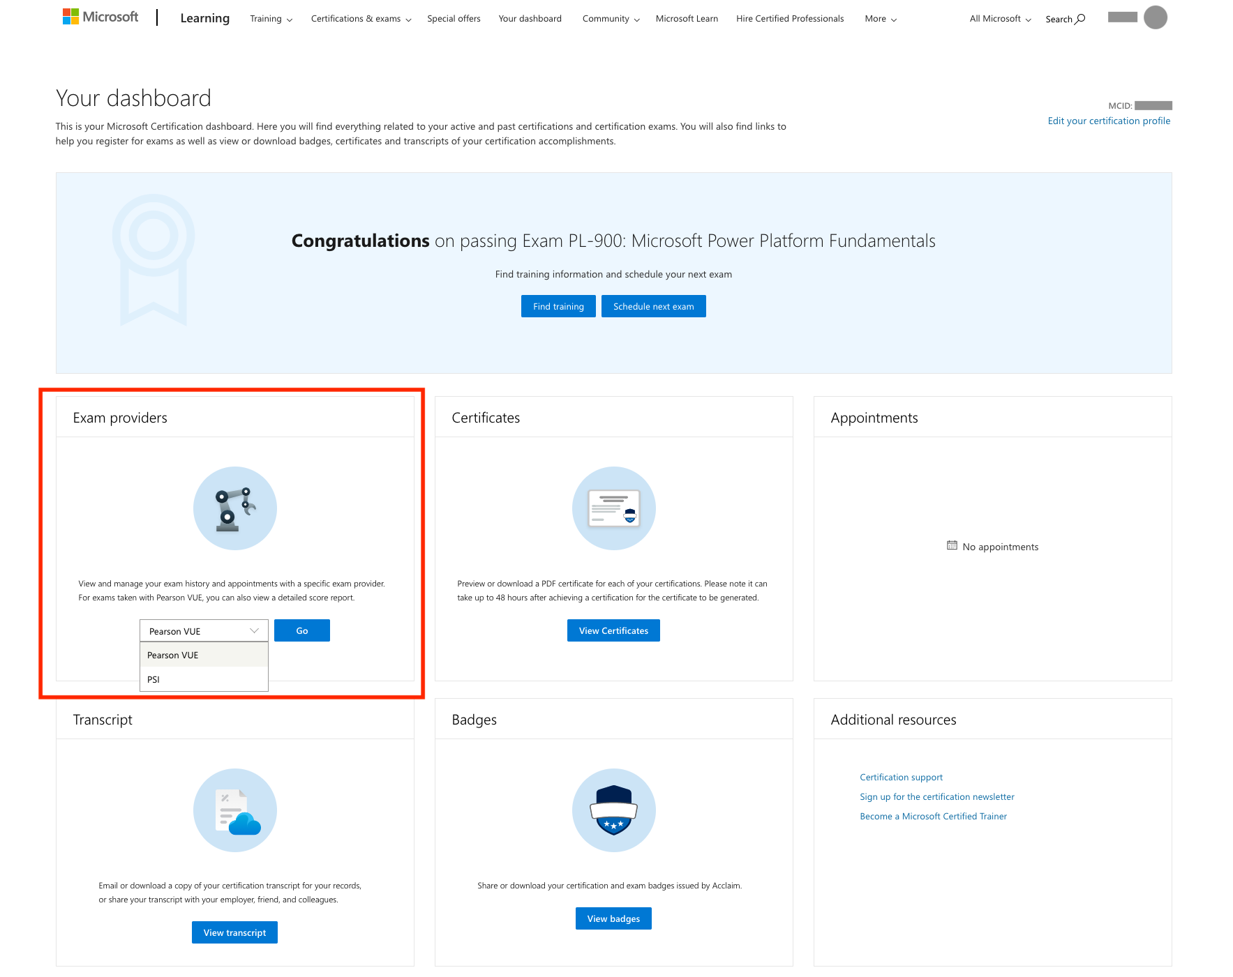The height and width of the screenshot is (977, 1233).
Task: Click the Exam providers robot arm icon
Action: pyautogui.click(x=235, y=508)
